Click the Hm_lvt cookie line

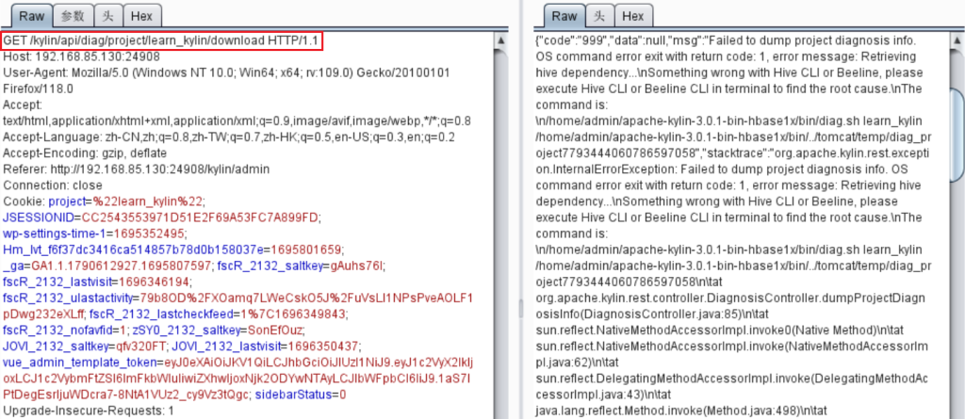pos(173,250)
